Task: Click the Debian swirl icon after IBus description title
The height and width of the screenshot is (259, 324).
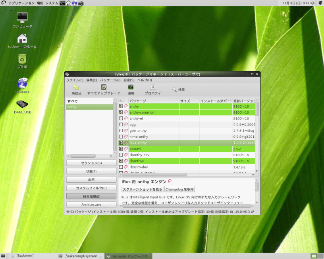Action: [x=170, y=181]
